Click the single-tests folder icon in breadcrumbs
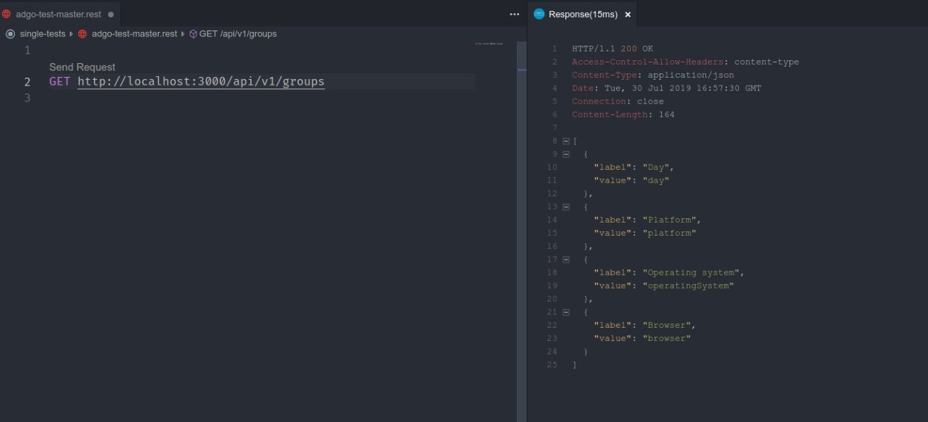Screen dimensions: 928x422 pos(10,33)
